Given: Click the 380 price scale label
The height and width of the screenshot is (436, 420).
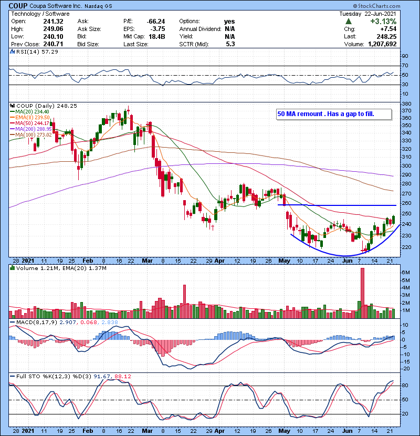Looking at the screenshot, I should point(406,103).
